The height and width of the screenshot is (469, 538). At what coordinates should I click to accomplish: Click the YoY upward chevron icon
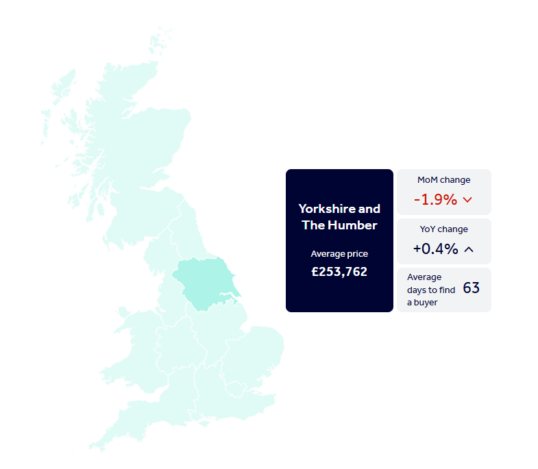pos(469,249)
